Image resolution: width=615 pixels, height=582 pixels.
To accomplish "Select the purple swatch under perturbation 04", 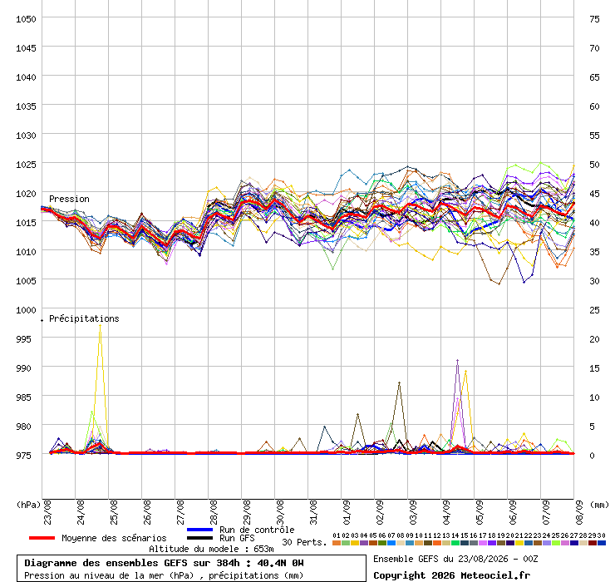I will [x=364, y=543].
